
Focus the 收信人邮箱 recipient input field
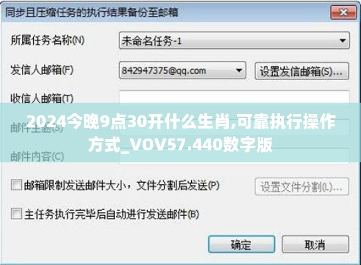(x=234, y=98)
